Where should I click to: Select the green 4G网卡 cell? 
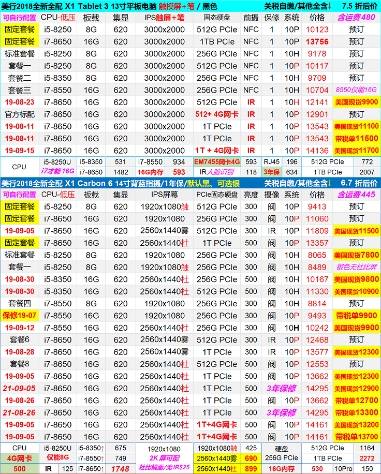pos(20,458)
